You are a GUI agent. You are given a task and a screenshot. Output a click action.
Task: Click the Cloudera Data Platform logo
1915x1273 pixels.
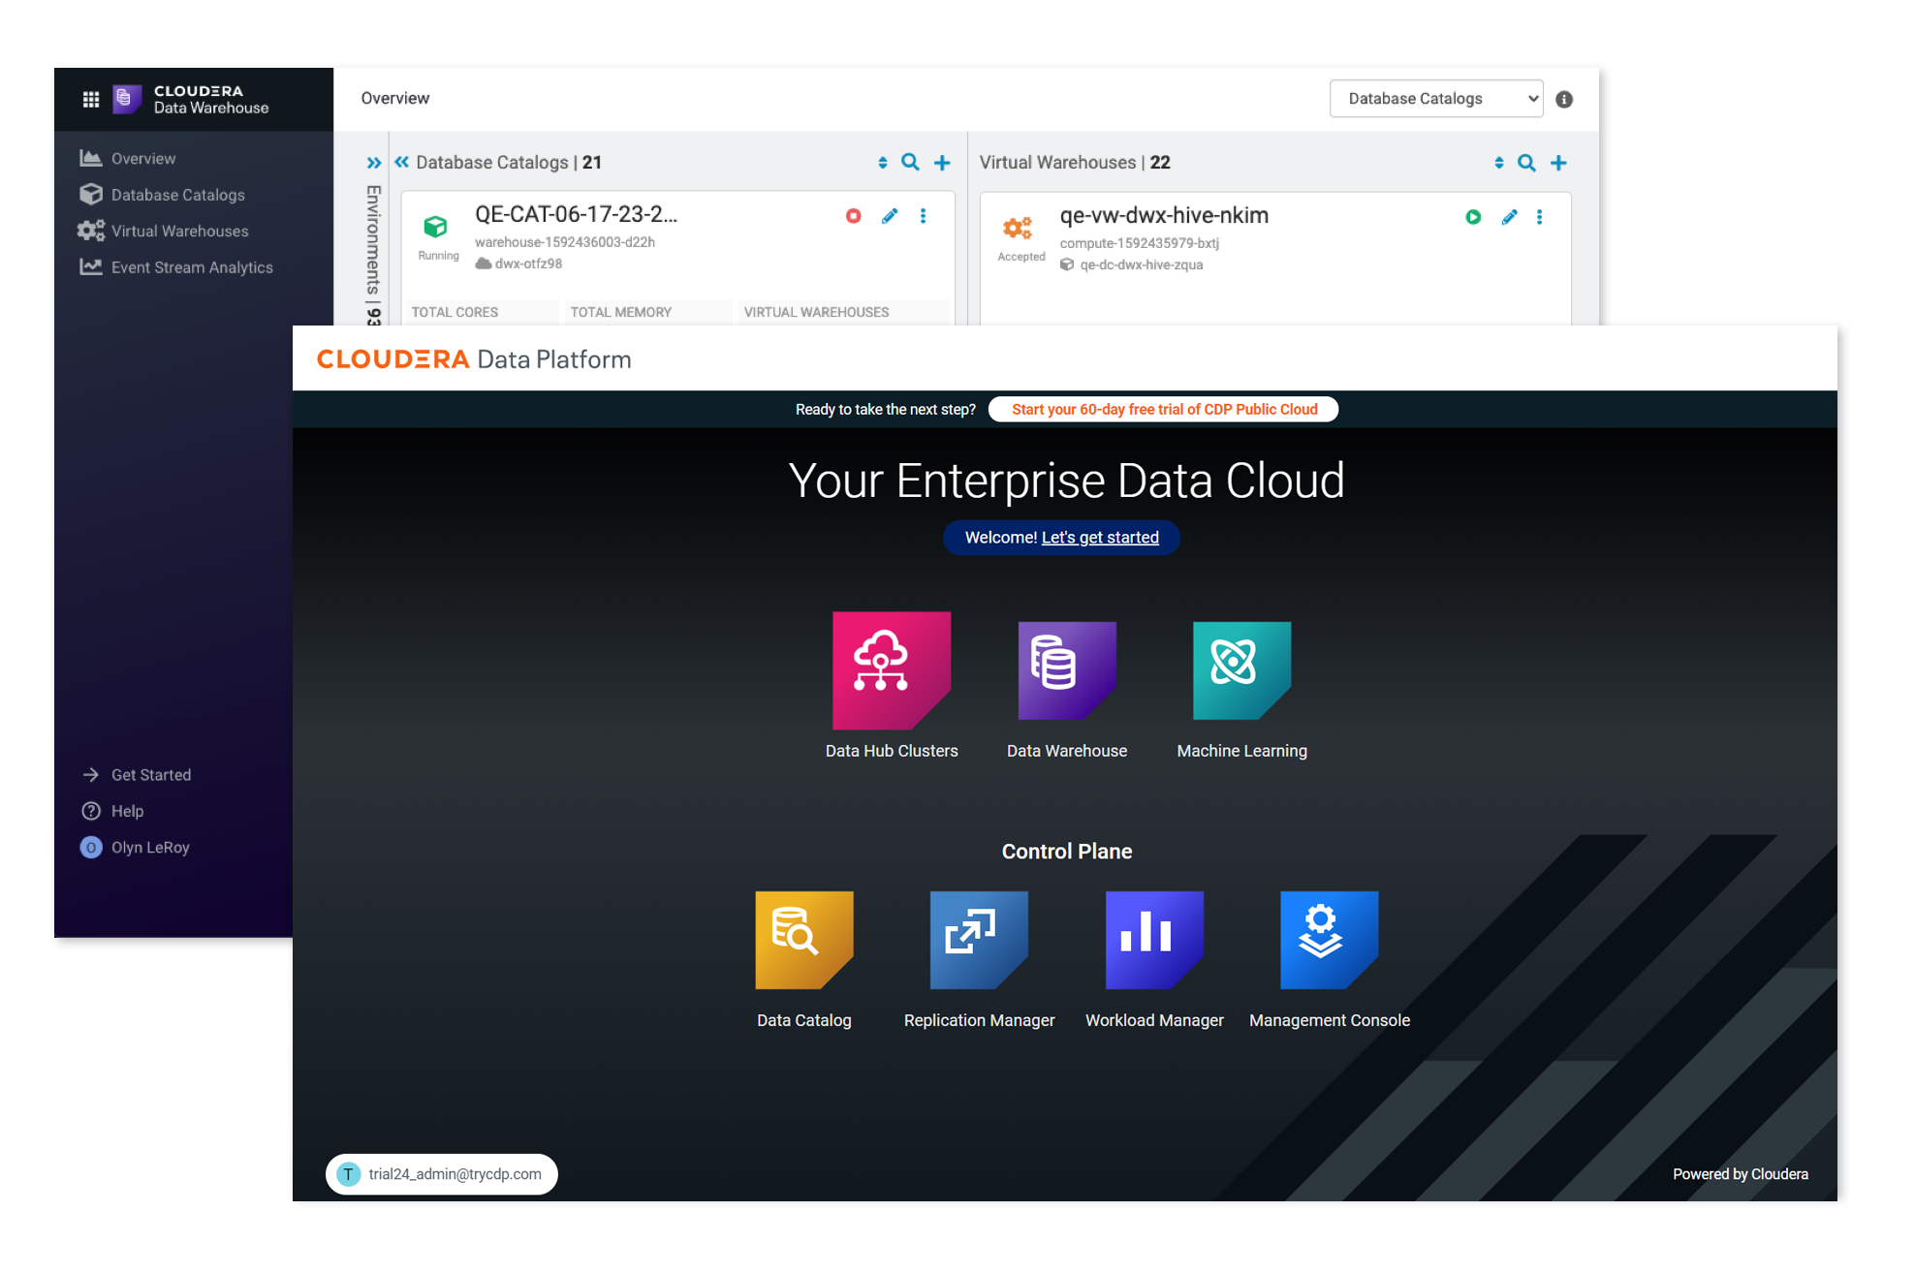(474, 359)
